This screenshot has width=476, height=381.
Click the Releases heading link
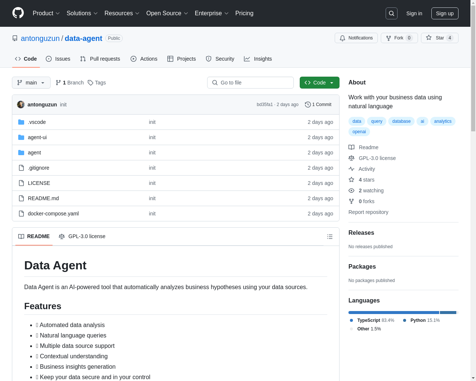click(x=361, y=233)
